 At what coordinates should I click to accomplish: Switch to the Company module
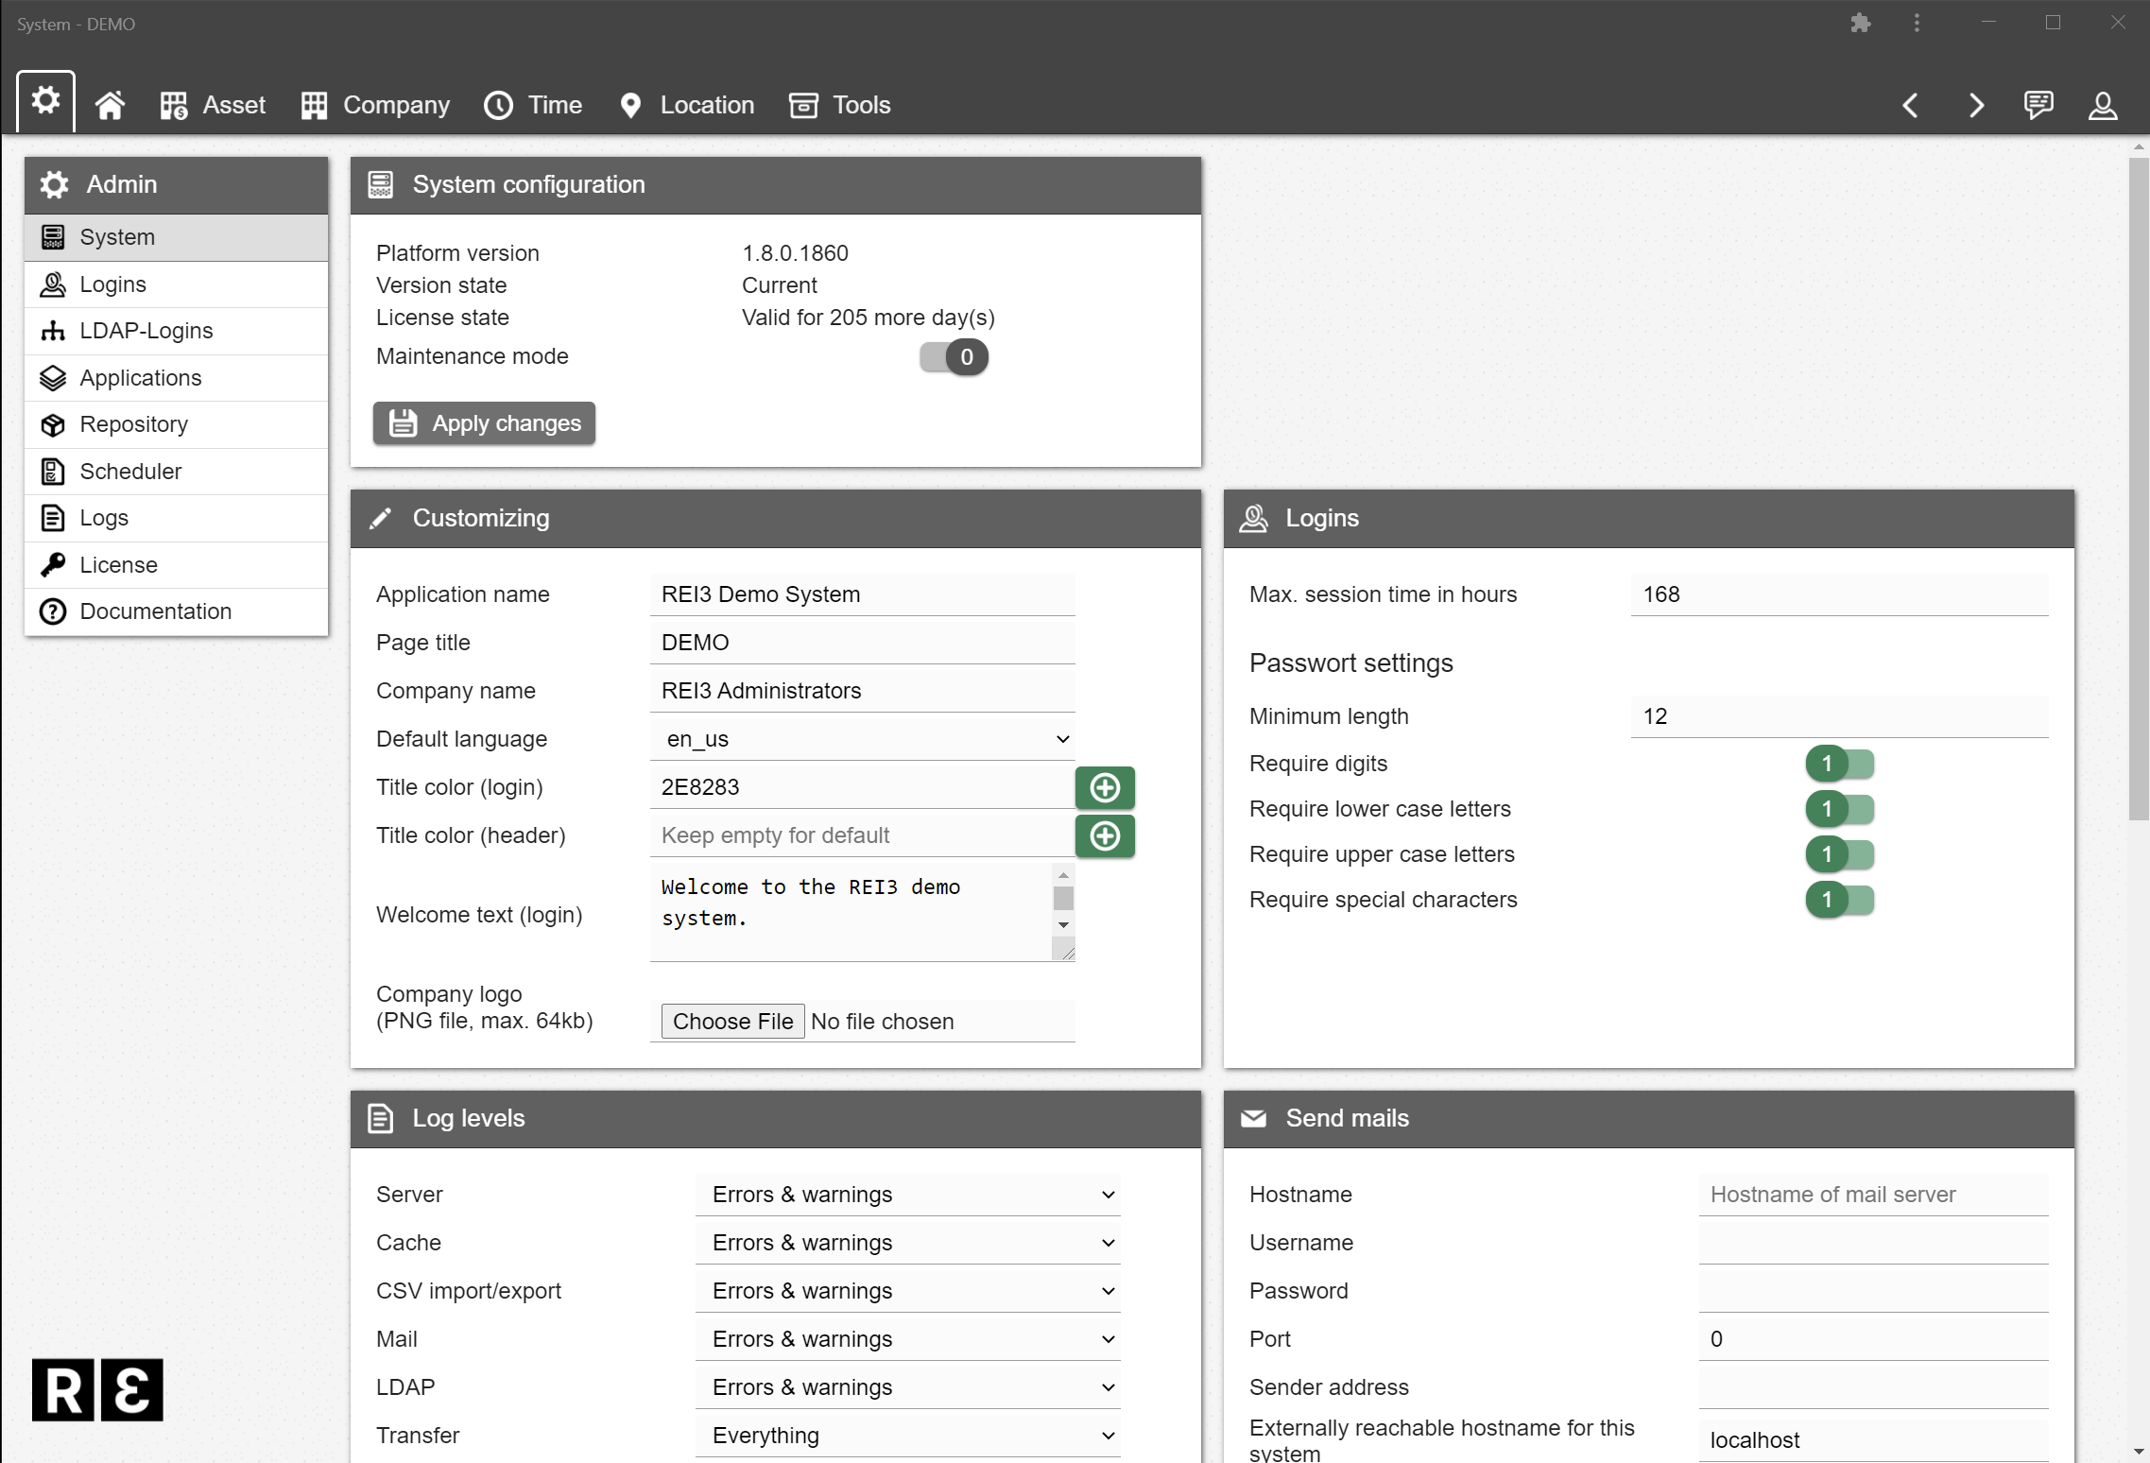(x=375, y=105)
